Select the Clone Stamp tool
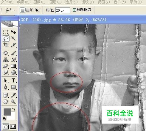The image size is (146, 131). click(x=6, y=59)
